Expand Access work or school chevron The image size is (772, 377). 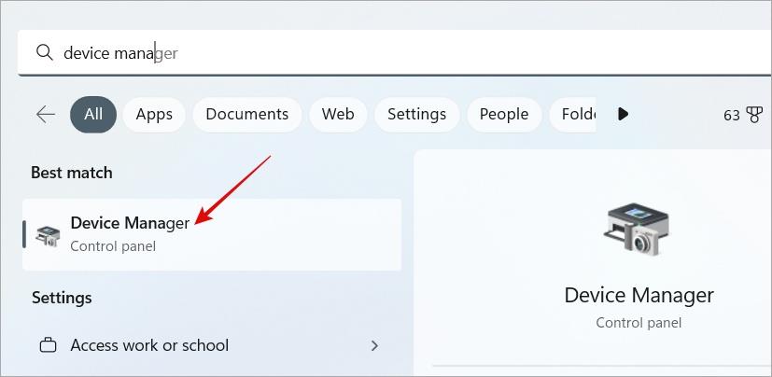tap(374, 345)
